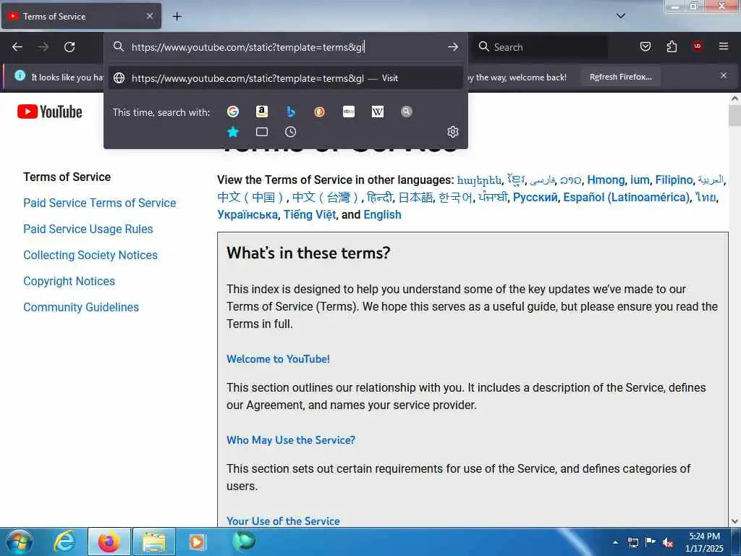The image size is (741, 556).
Task: Click the Search box in toolbar
Action: pyautogui.click(x=541, y=47)
